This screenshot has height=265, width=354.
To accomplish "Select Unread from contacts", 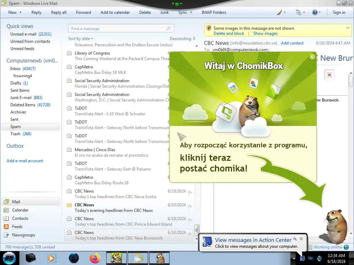I will pos(30,41).
